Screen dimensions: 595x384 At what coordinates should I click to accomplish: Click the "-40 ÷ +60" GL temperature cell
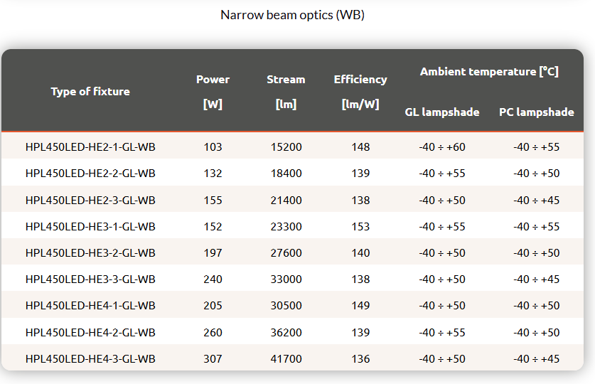[442, 147]
